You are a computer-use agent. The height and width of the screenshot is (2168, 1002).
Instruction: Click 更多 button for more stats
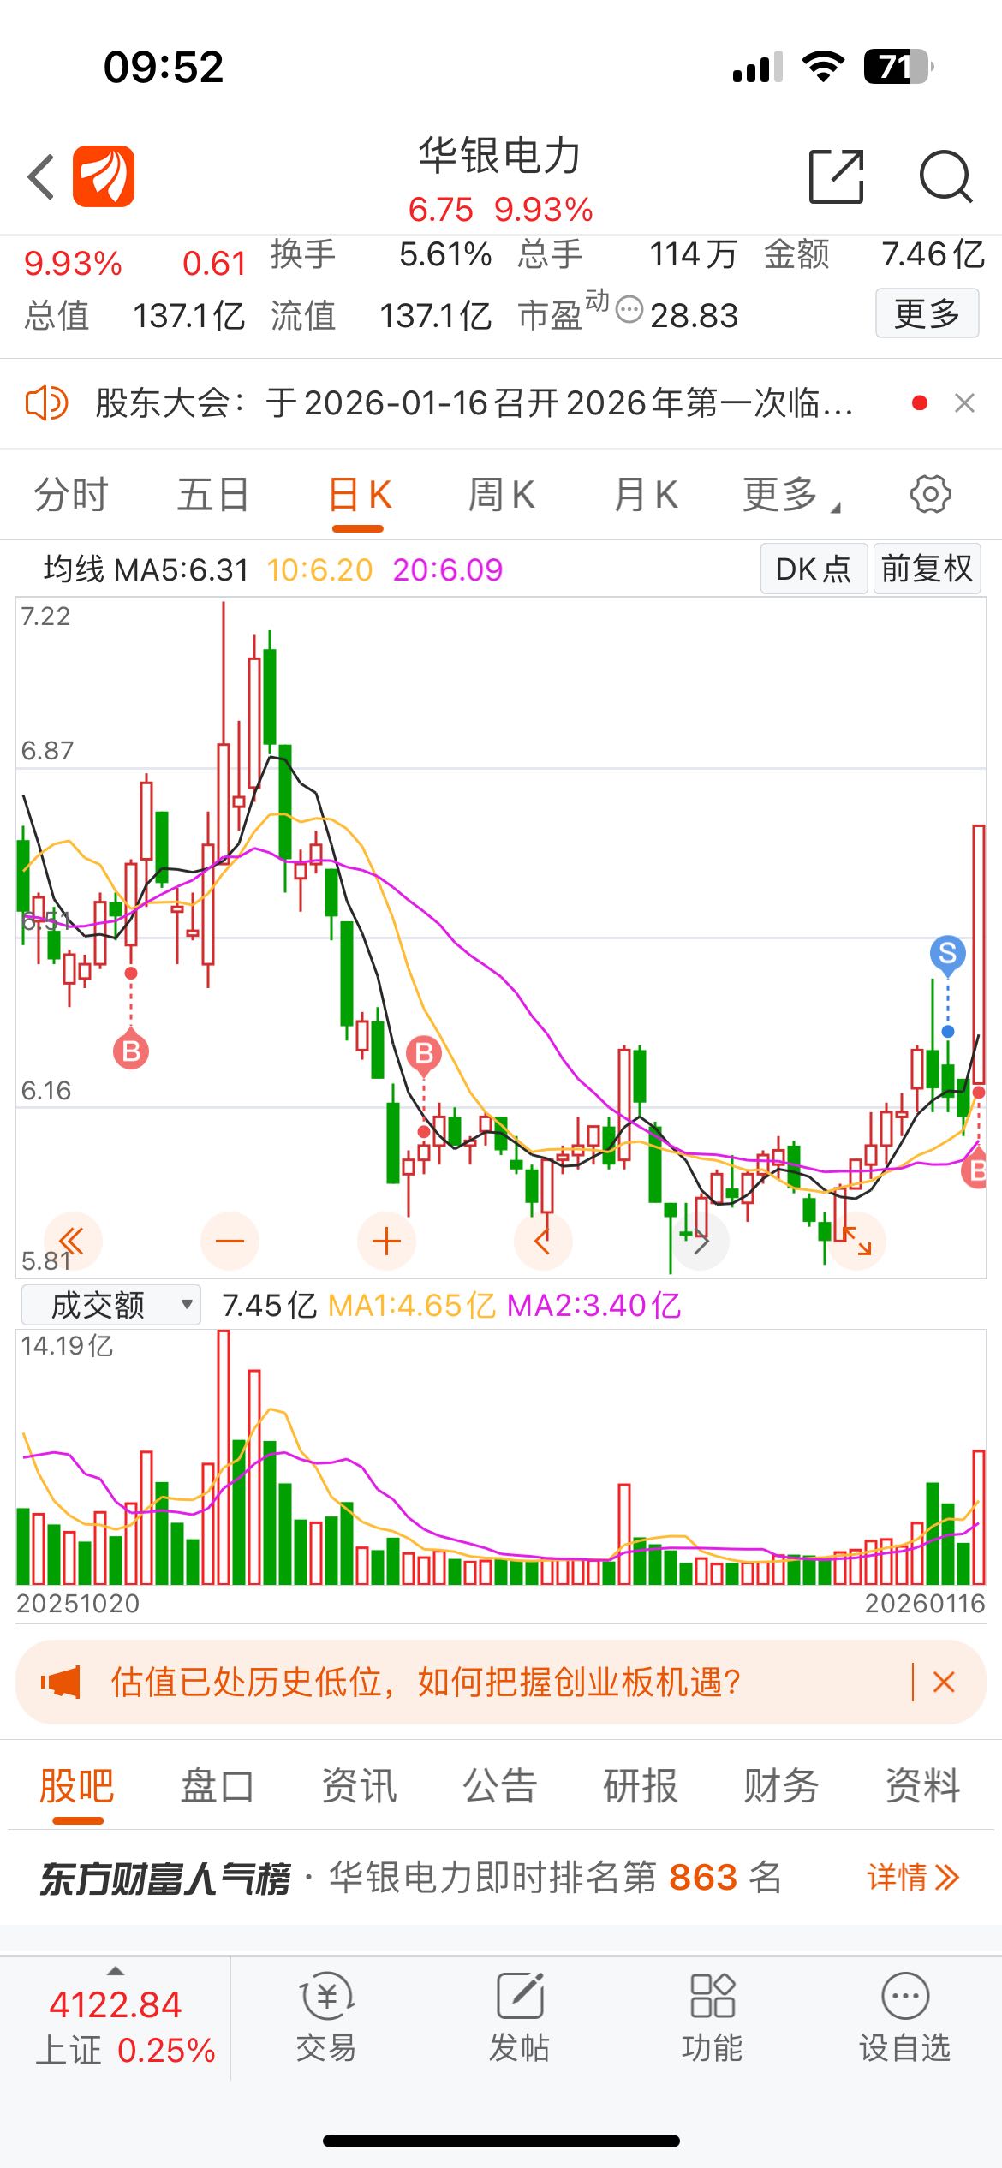click(x=927, y=313)
